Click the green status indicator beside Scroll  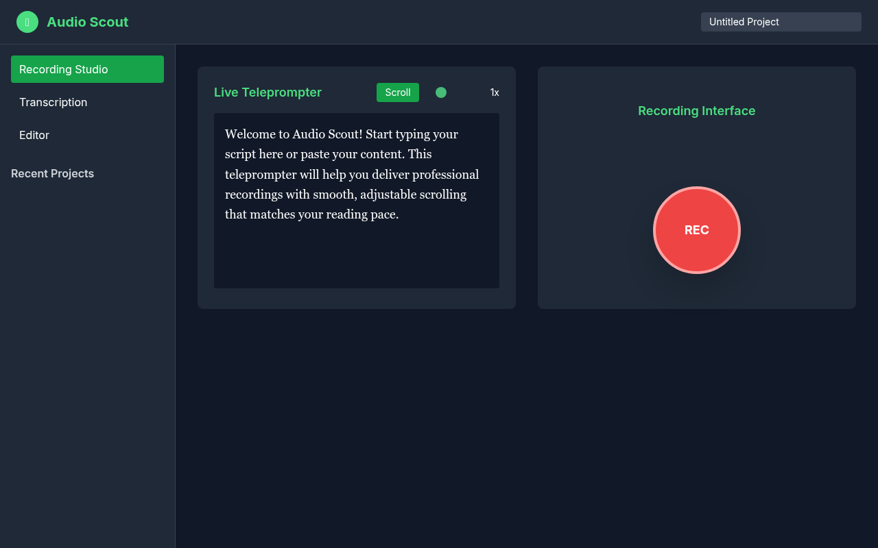441,92
